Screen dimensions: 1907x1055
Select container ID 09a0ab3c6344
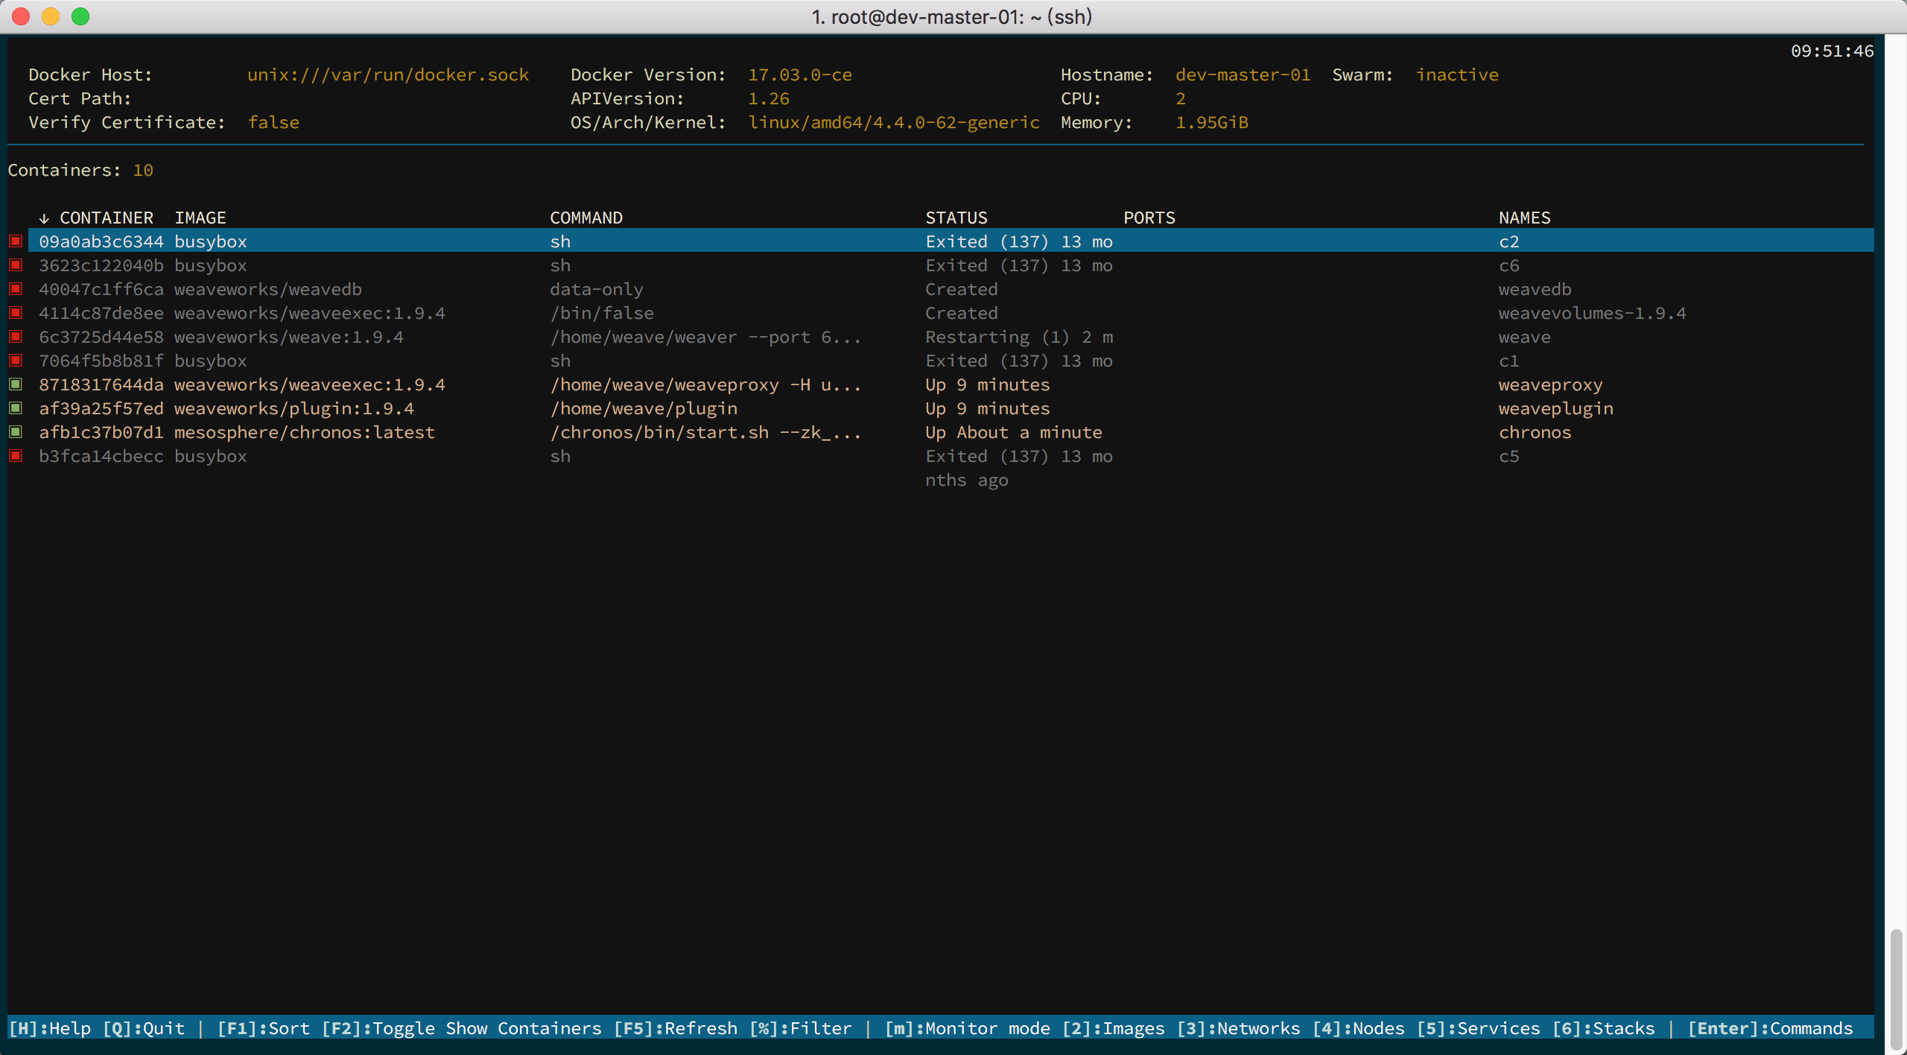tap(101, 241)
